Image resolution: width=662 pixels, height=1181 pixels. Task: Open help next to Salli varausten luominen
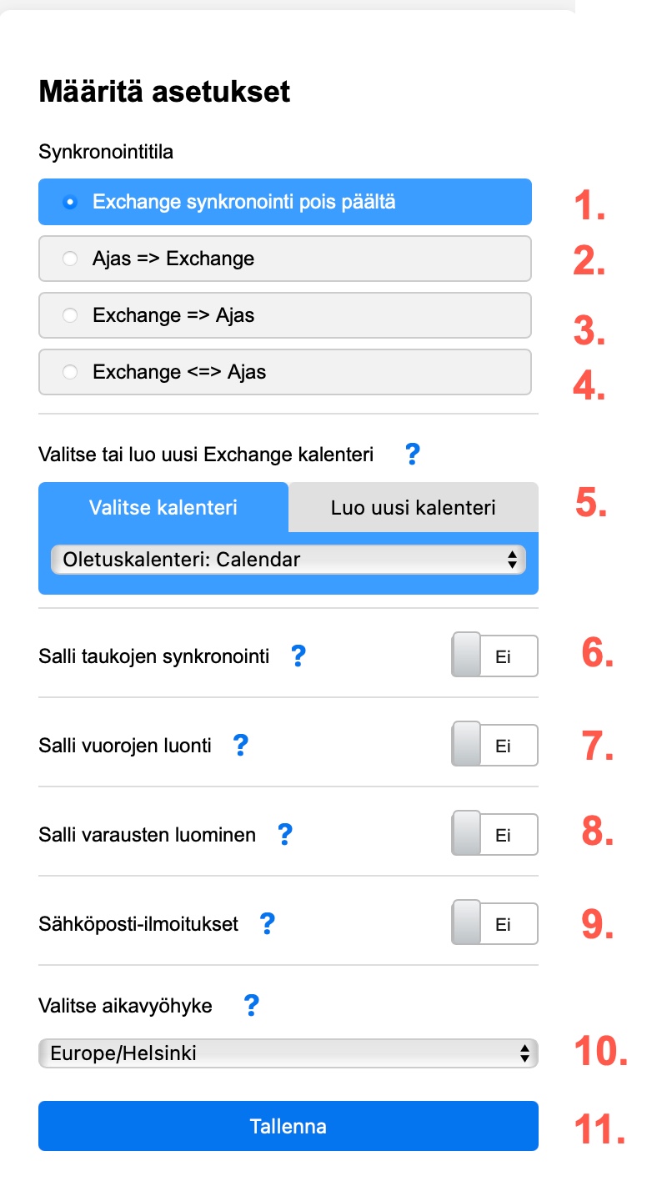284,834
